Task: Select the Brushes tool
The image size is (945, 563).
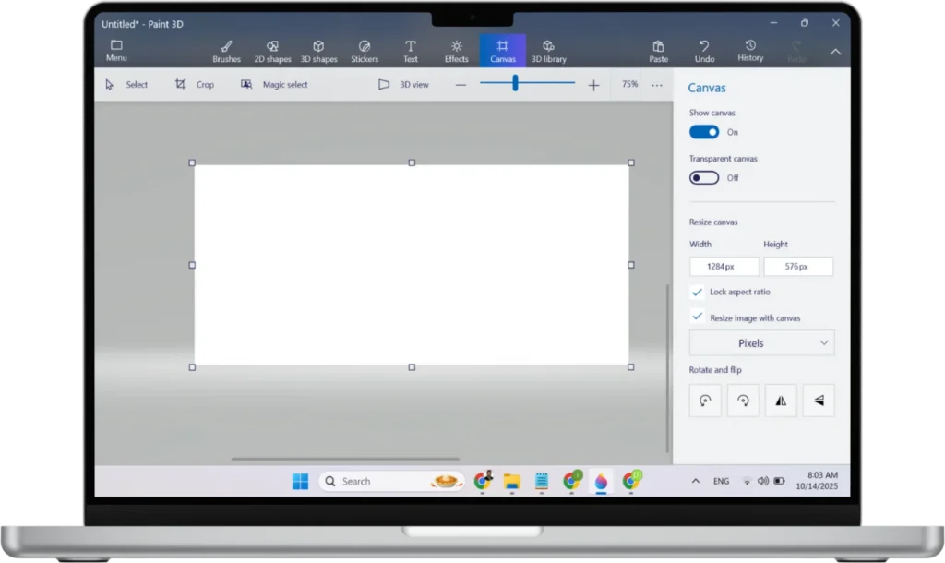Action: pyautogui.click(x=226, y=51)
